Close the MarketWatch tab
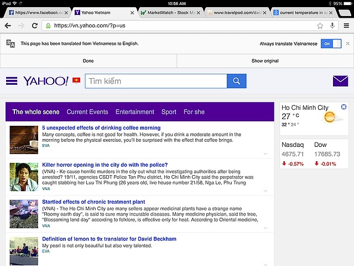This screenshot has height=266, width=354. coord(198,13)
